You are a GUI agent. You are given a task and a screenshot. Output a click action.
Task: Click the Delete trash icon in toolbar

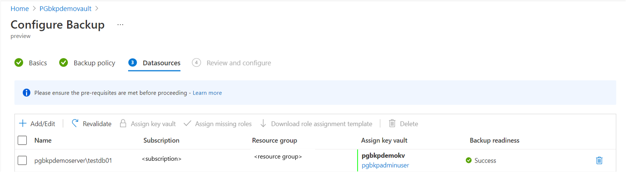coord(392,124)
